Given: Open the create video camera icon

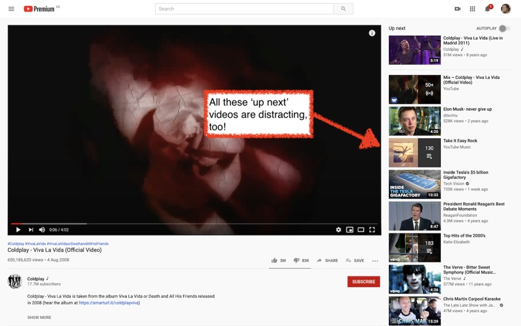Looking at the screenshot, I should pyautogui.click(x=458, y=9).
